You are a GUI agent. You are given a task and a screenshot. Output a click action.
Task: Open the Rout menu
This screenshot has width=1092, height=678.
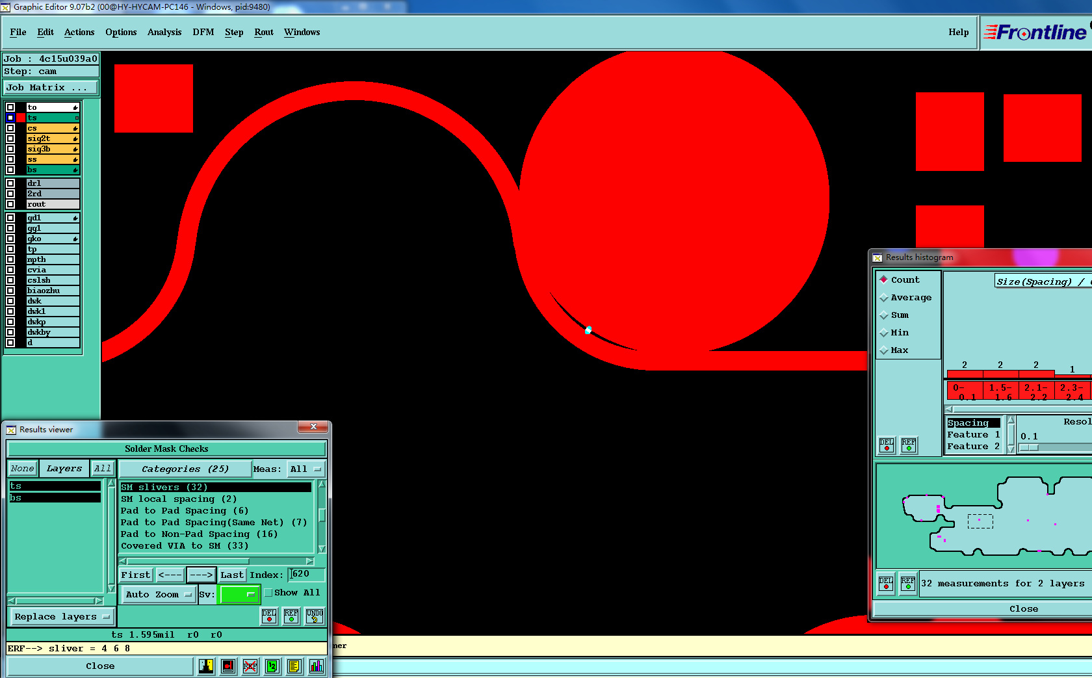264,32
